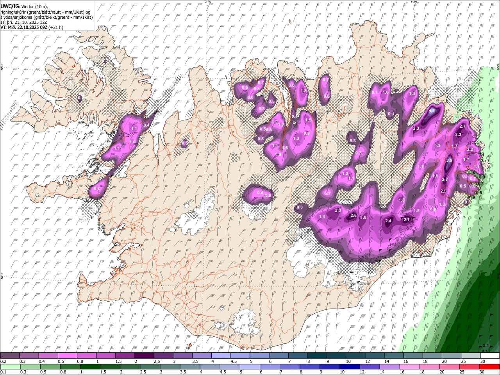Click the black 0.9 rain value near east coast

click(482, 177)
